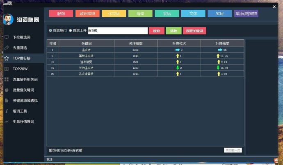Click the 关注指数 column header

tap(136, 43)
